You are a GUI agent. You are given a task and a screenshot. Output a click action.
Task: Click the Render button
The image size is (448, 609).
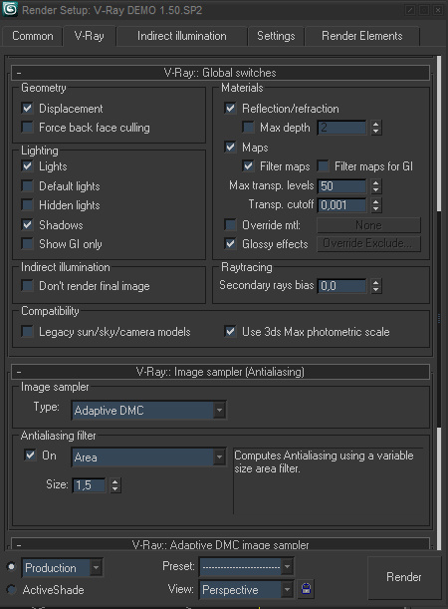pos(404,577)
